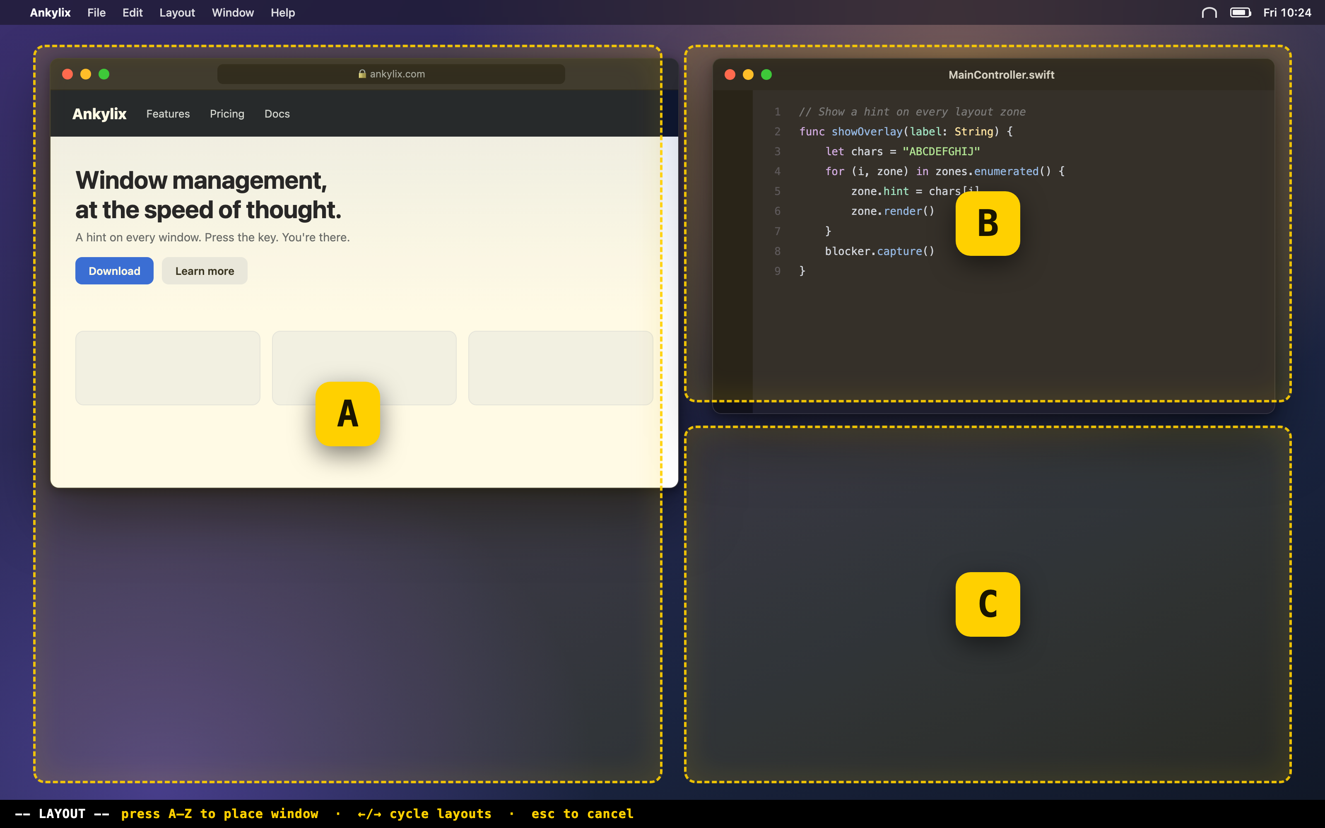The image size is (1325, 828).
Task: Close the MainController.swift editor window
Action: point(730,75)
